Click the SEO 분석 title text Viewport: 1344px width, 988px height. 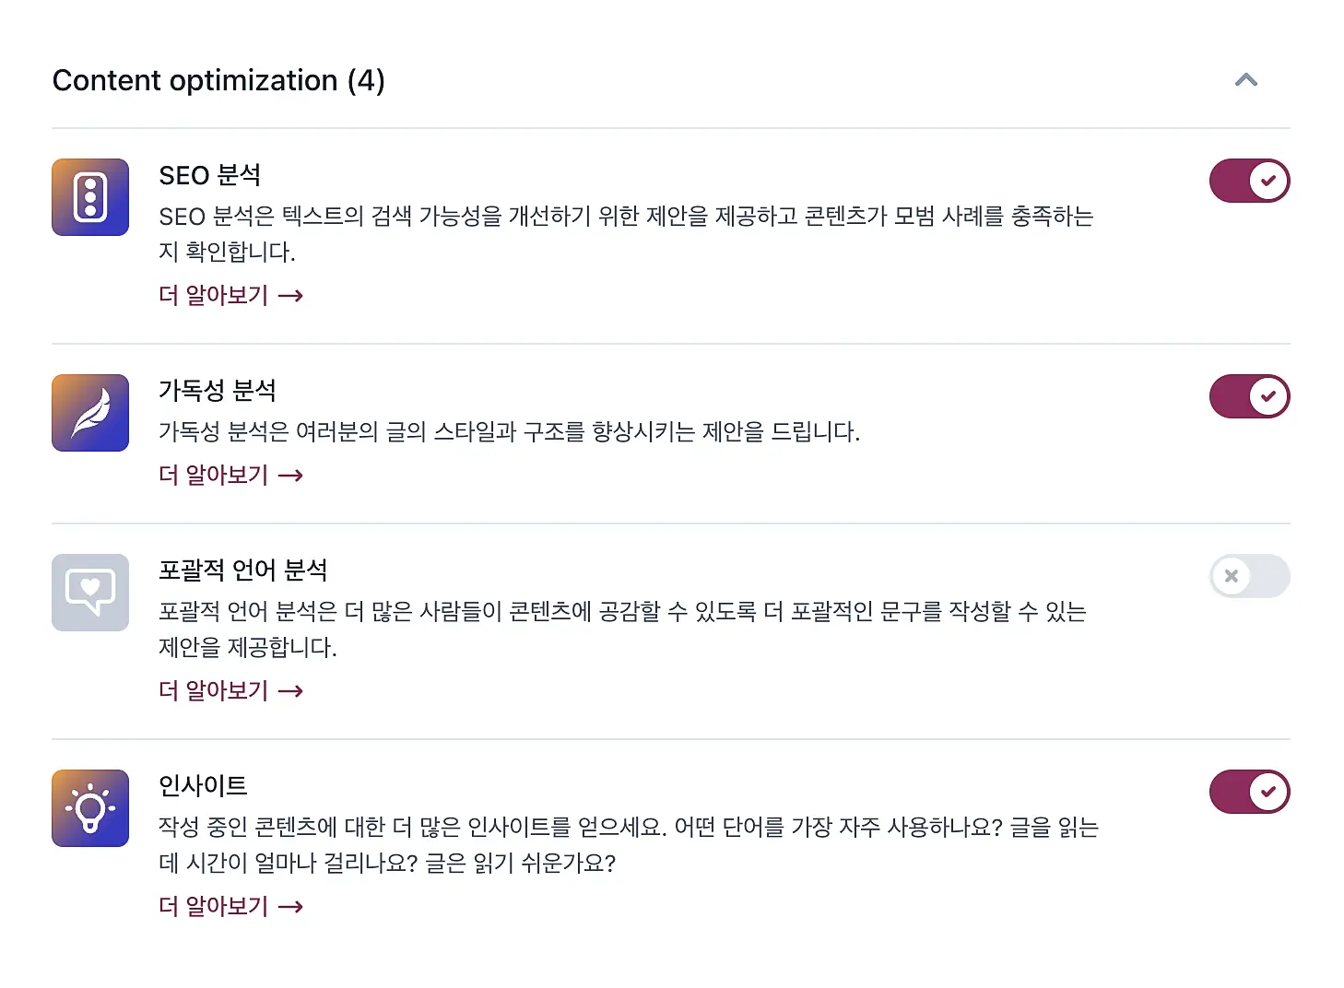[x=210, y=175]
